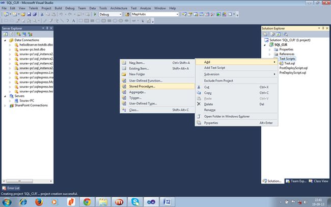Expand the SharePoint Connections node
The height and width of the screenshot is (207, 331).
[x=5, y=106]
